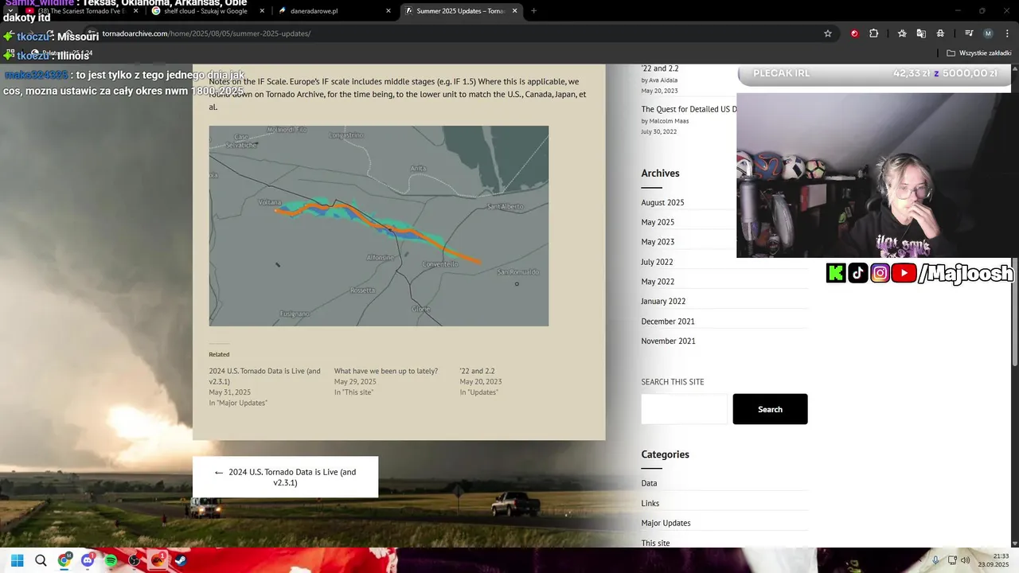Open Spotify from the taskbar

tap(111, 560)
